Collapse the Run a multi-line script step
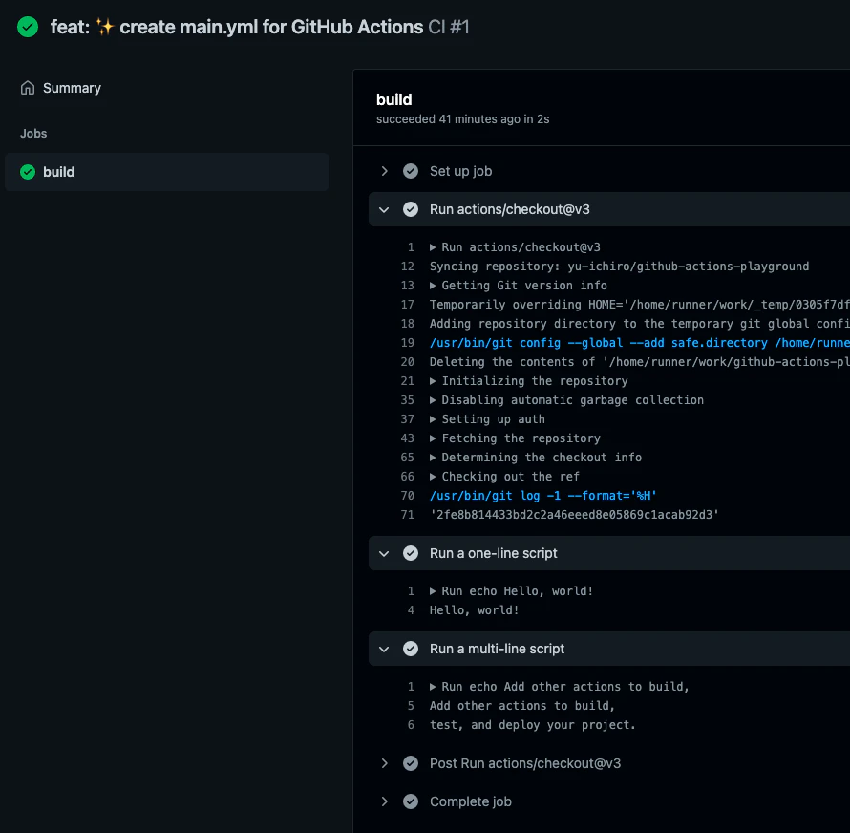 (384, 650)
